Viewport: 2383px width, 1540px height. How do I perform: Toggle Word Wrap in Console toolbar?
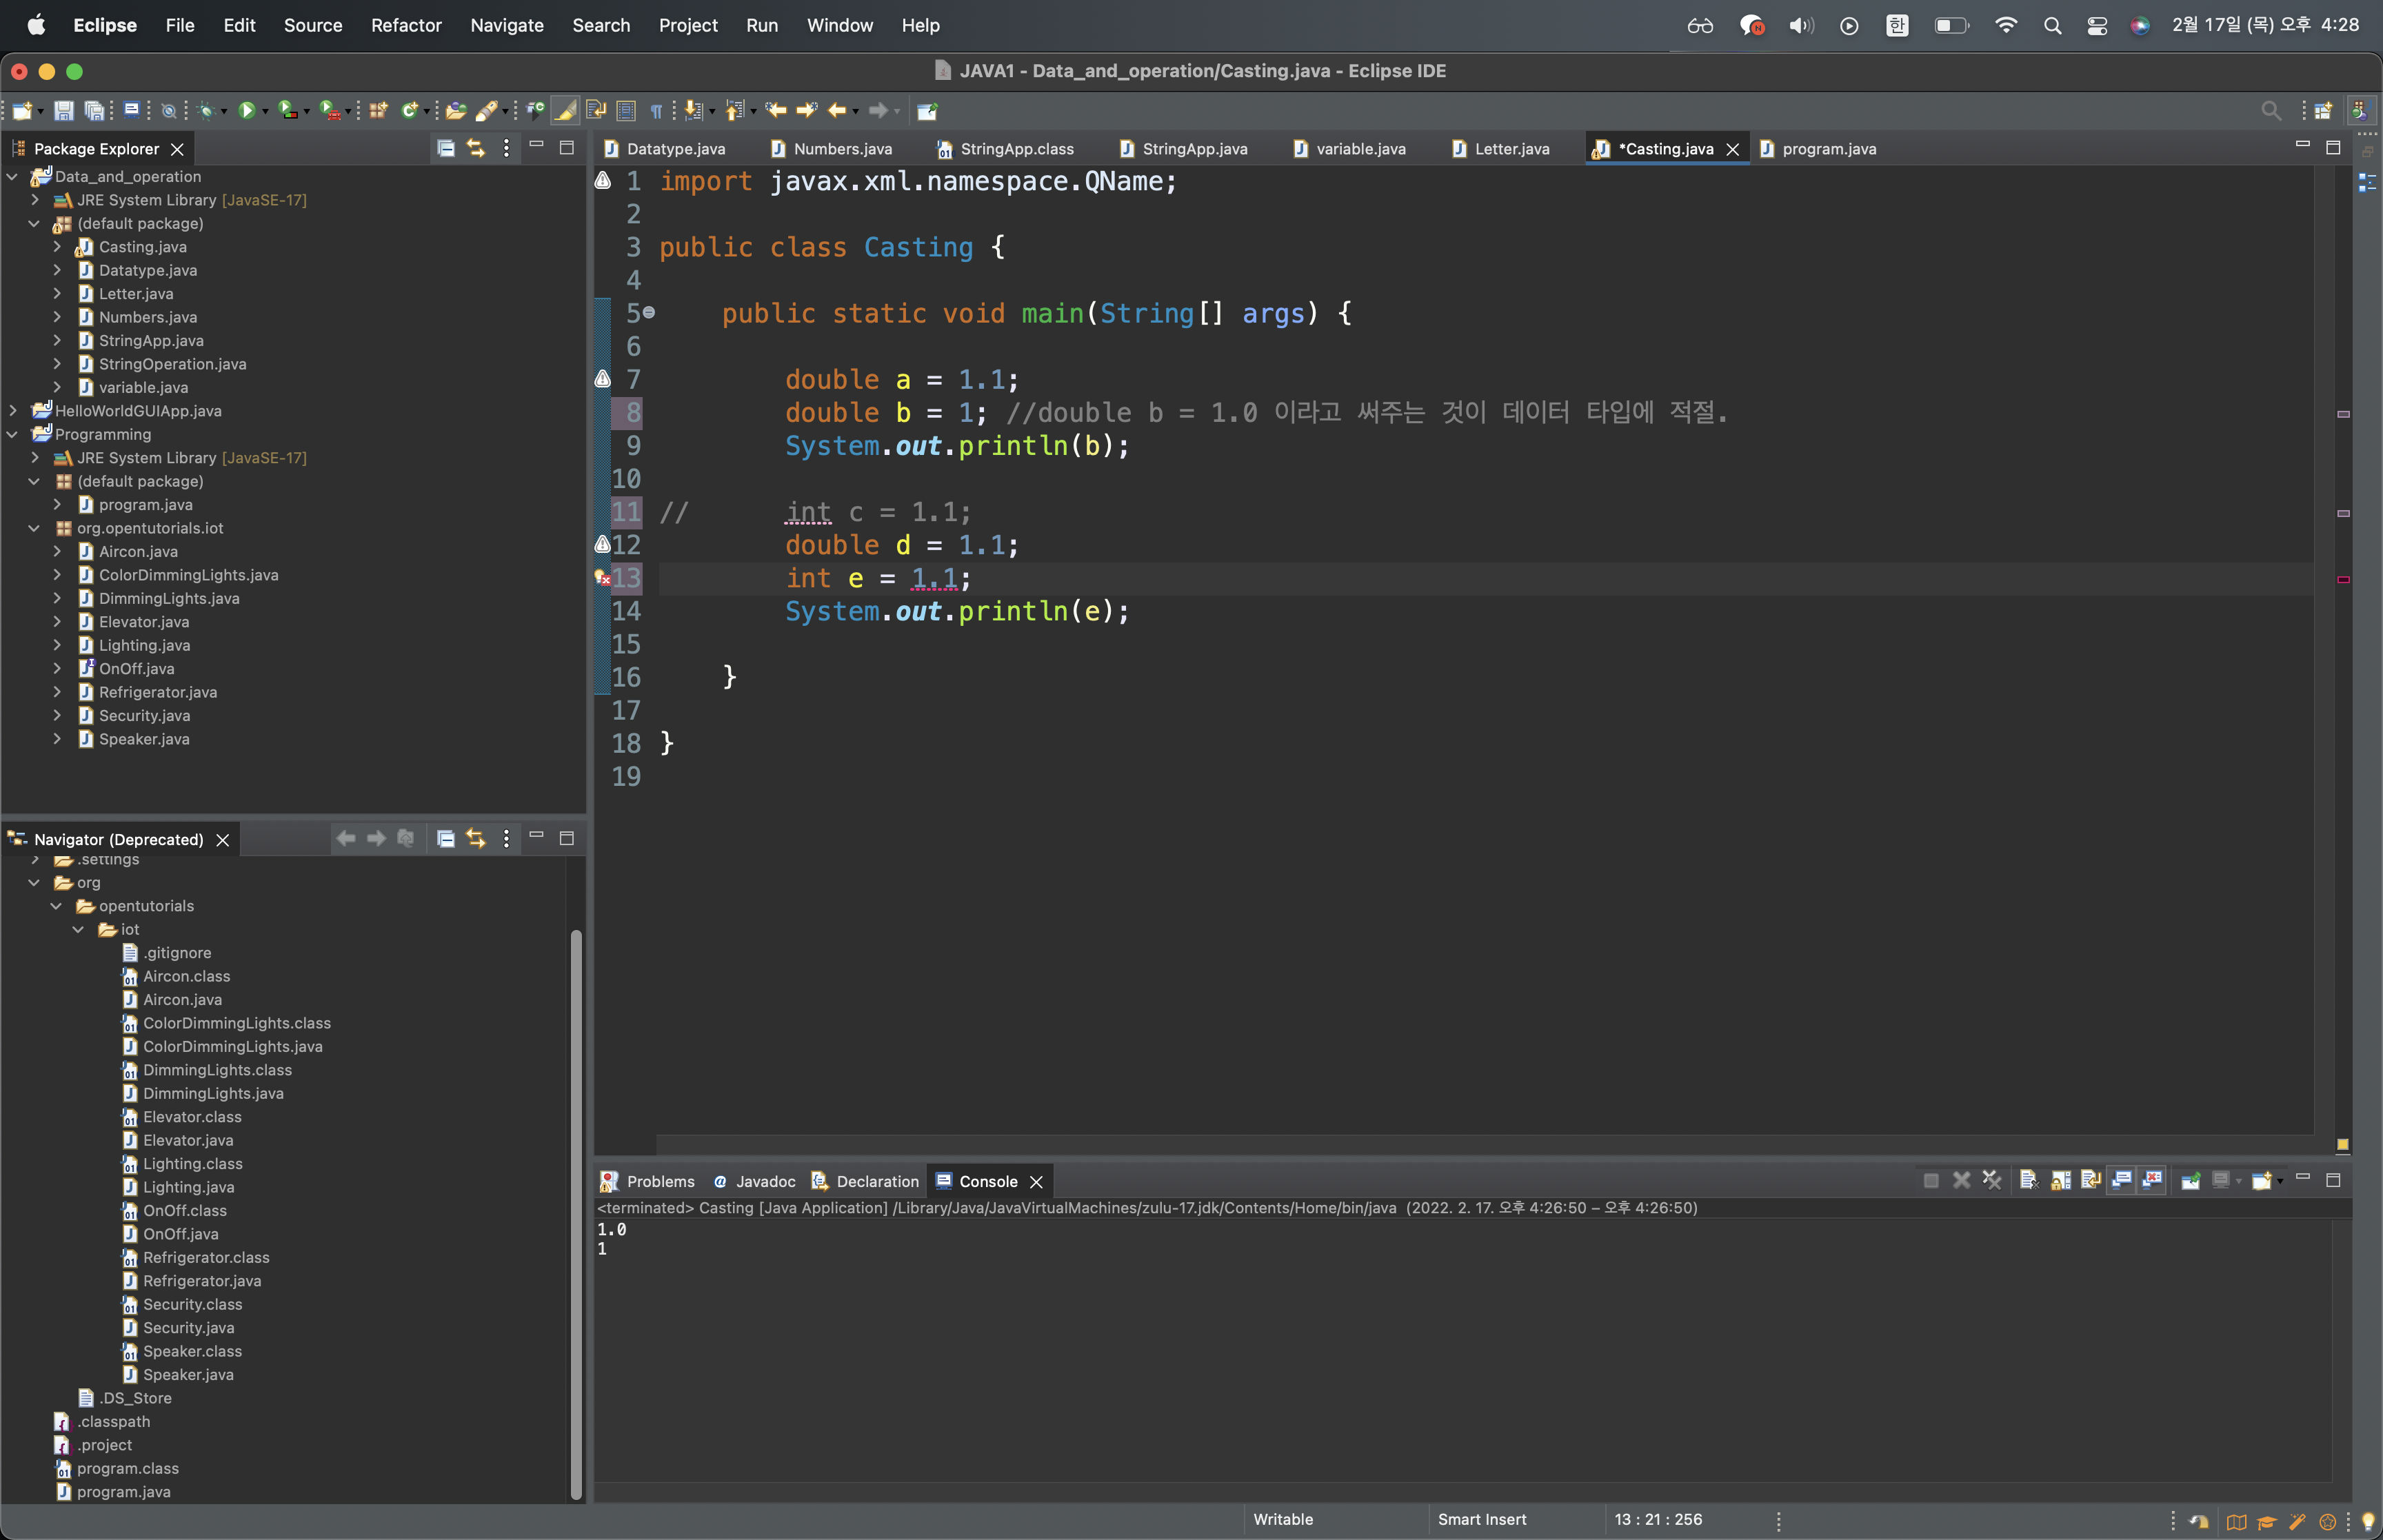tap(2090, 1181)
